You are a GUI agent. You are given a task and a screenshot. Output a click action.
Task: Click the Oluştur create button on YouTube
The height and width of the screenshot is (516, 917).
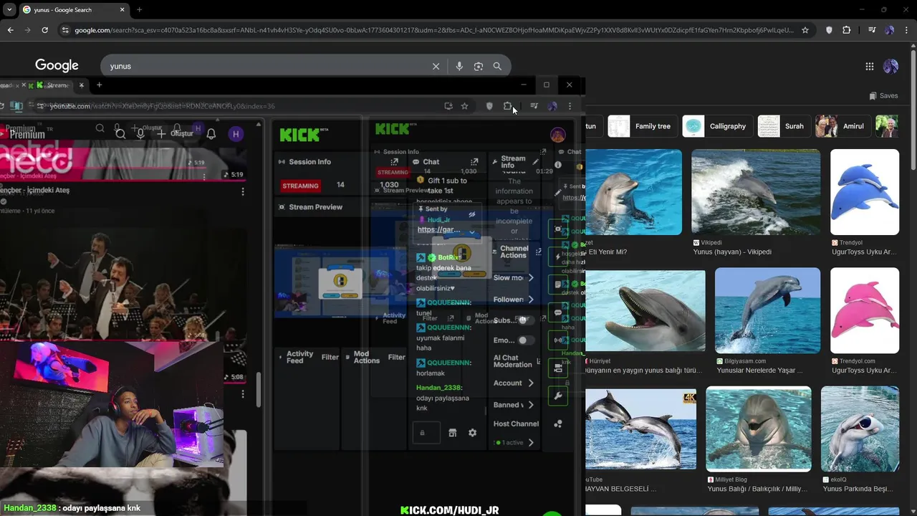coord(176,134)
